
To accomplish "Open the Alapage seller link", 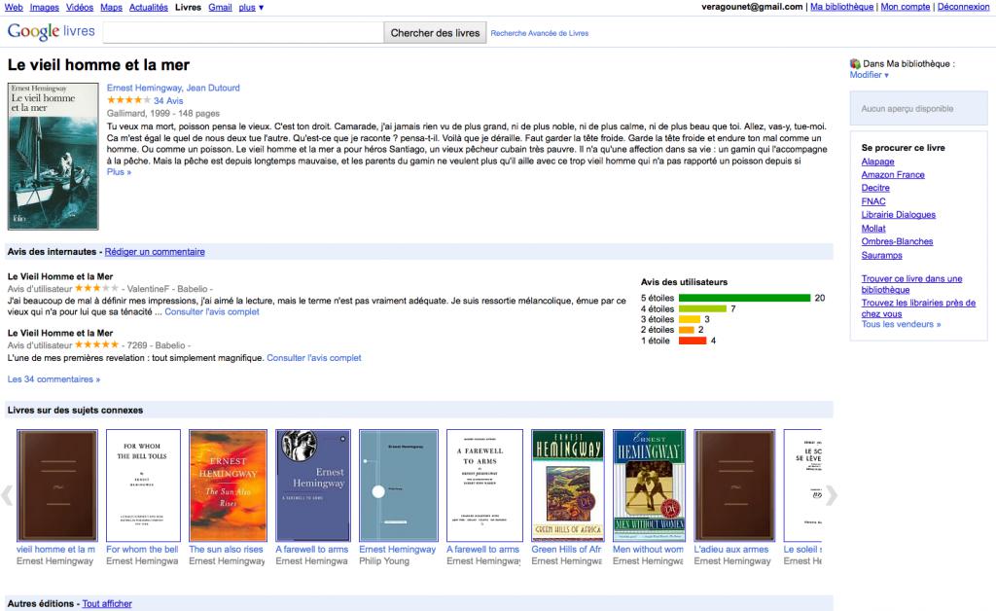I will (x=878, y=162).
